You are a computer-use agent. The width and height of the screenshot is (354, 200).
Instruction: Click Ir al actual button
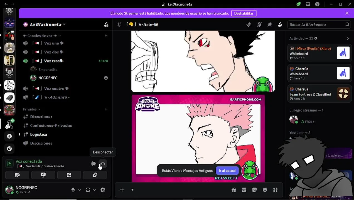(227, 171)
